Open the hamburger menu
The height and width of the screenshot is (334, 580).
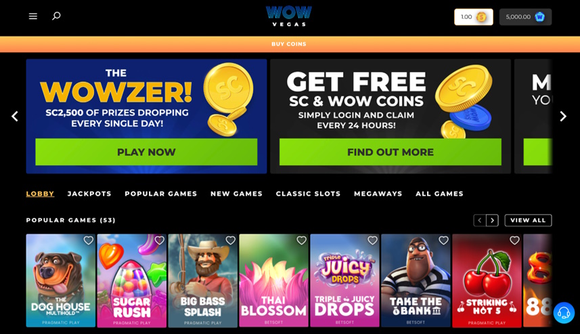[x=33, y=16]
